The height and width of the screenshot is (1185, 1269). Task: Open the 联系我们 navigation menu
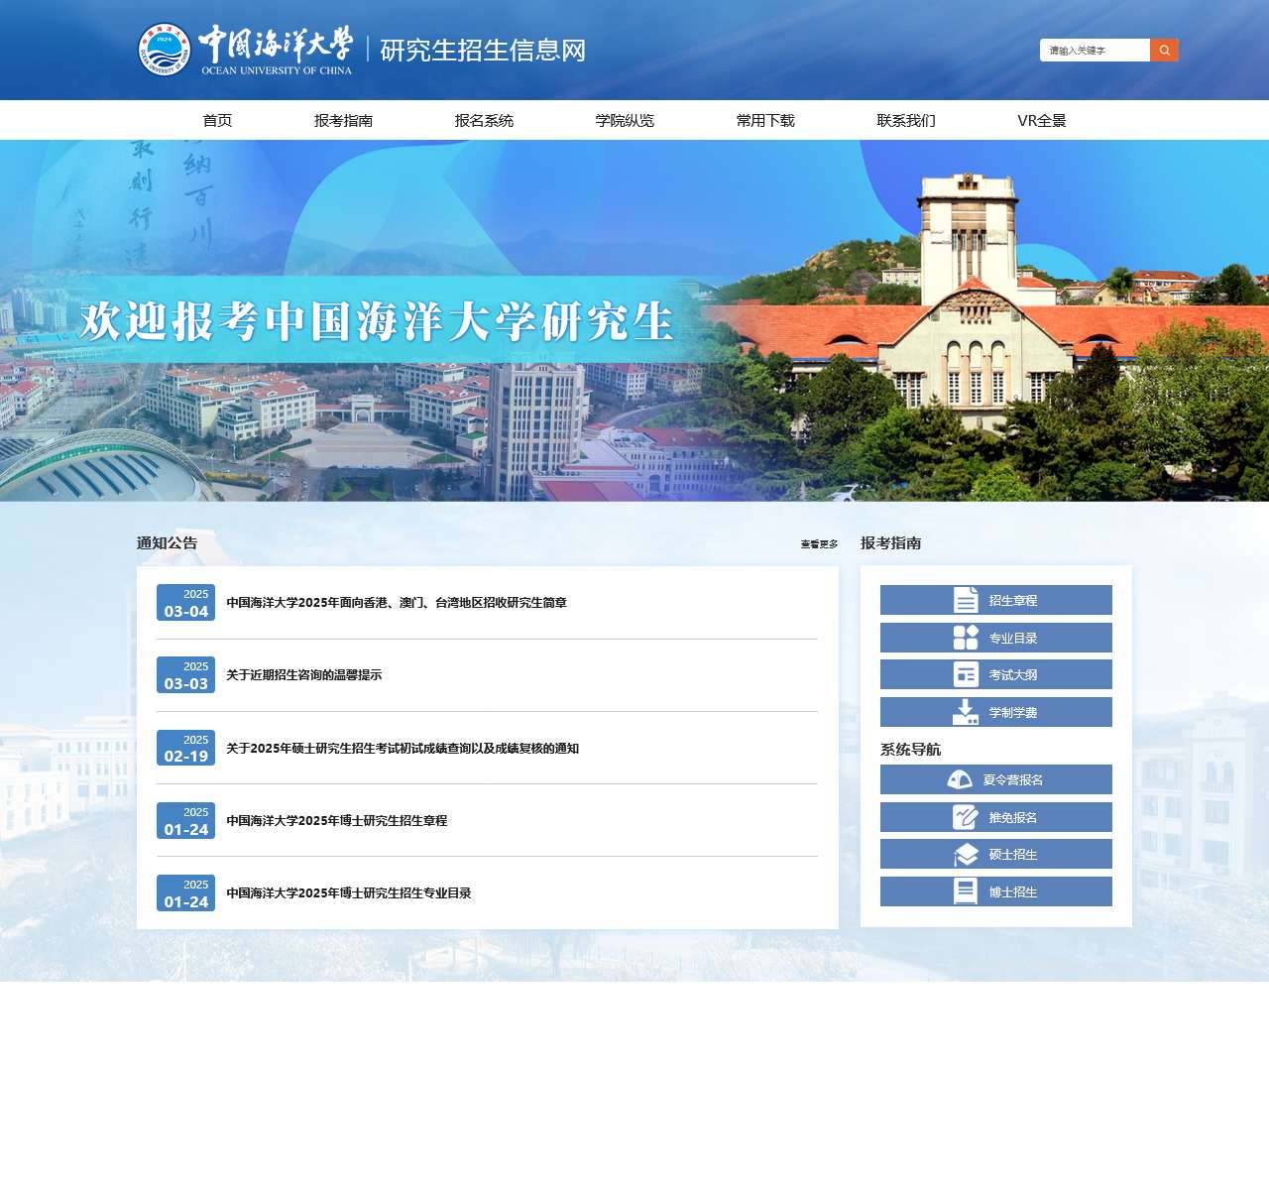(x=906, y=120)
